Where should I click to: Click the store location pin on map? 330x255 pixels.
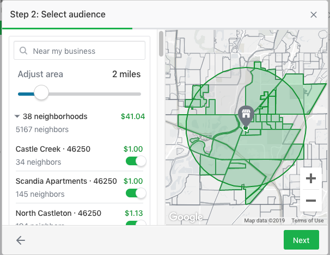coord(246,115)
